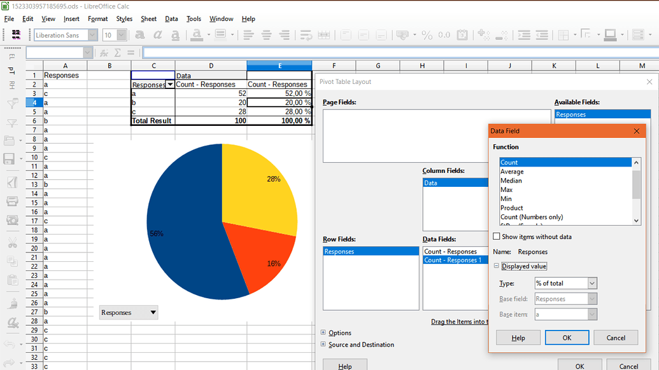Expand Source and Destination section

point(323,344)
